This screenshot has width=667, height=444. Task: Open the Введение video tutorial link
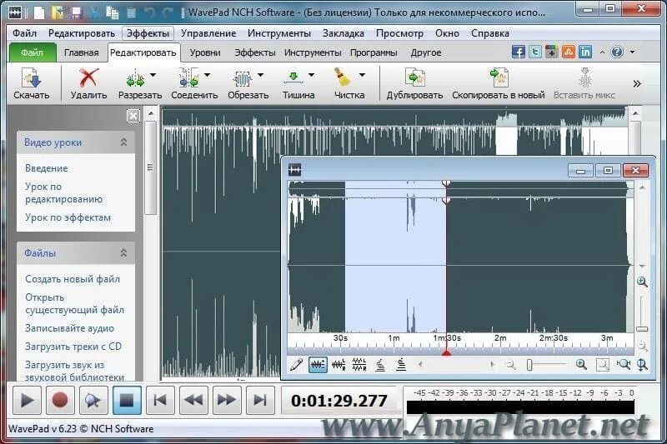tap(47, 168)
